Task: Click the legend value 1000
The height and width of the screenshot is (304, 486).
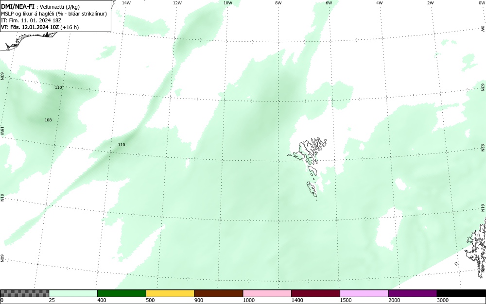Action: pyautogui.click(x=249, y=300)
